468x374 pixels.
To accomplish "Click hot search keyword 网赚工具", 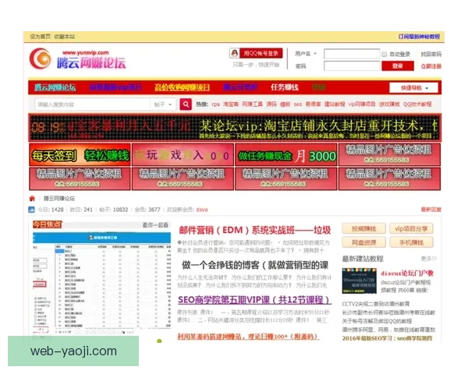I will tap(252, 104).
